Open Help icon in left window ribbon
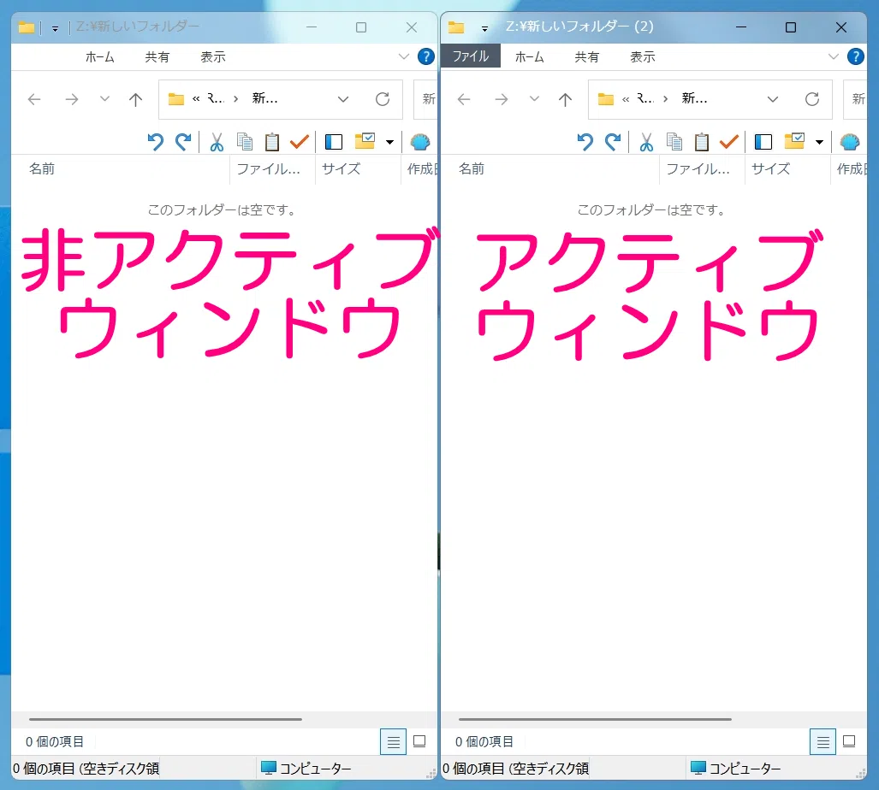The height and width of the screenshot is (790, 879). (x=426, y=56)
